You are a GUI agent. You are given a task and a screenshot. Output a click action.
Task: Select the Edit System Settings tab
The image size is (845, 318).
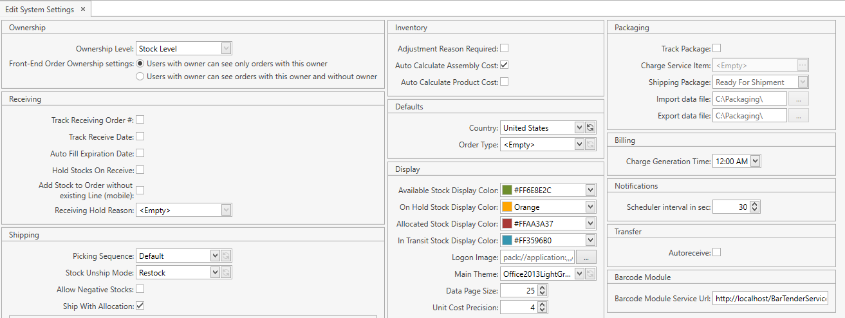(x=39, y=9)
